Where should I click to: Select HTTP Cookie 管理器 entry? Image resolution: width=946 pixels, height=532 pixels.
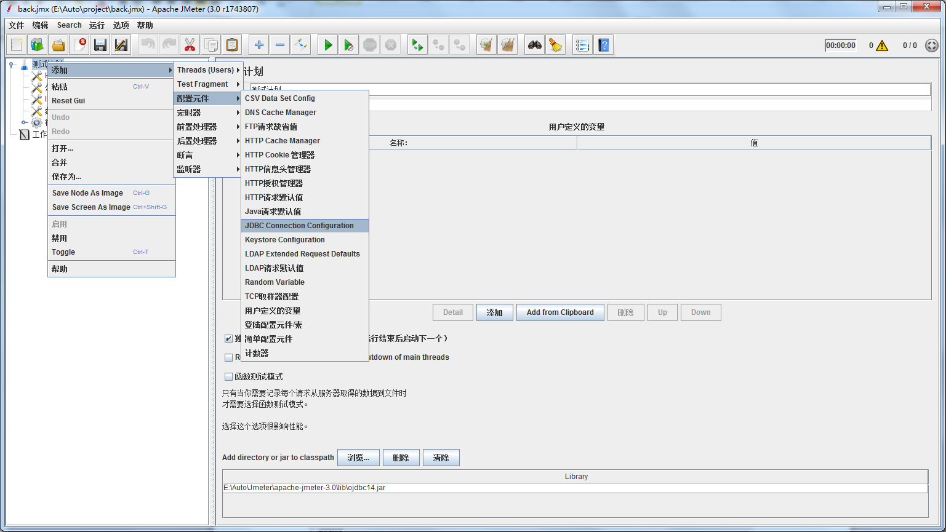305,155
